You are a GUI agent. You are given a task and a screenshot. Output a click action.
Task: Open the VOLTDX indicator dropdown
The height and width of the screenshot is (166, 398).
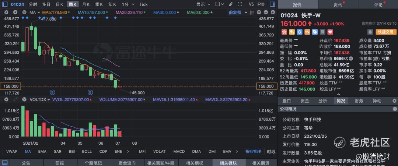(40, 100)
